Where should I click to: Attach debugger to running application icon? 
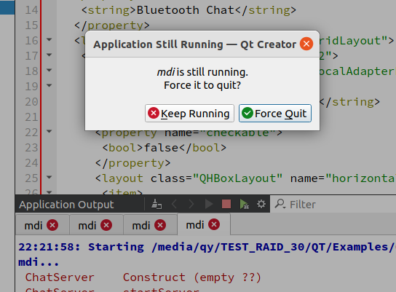click(244, 204)
